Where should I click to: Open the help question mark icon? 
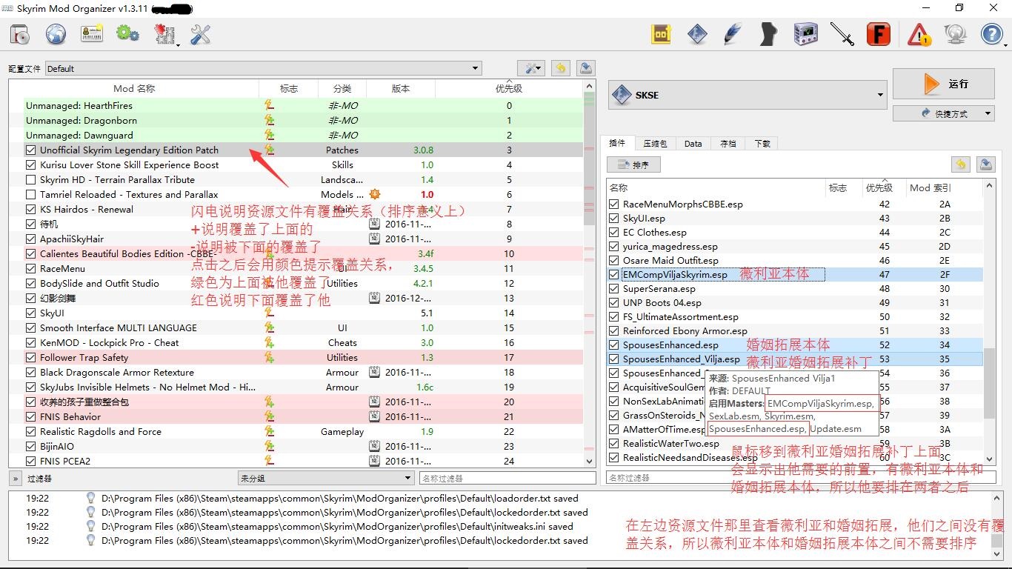coord(991,34)
